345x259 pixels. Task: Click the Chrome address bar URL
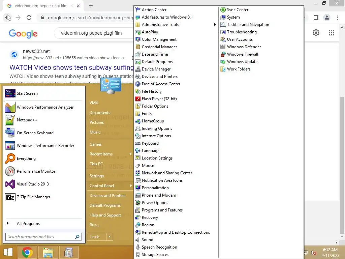click(x=90, y=18)
